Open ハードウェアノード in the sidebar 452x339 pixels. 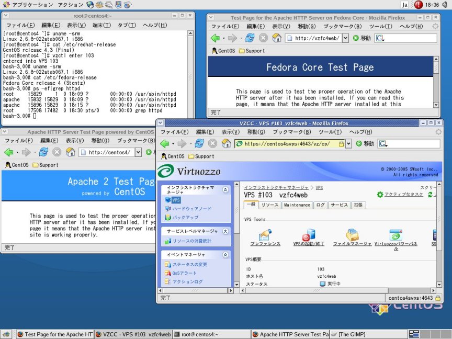click(x=191, y=209)
